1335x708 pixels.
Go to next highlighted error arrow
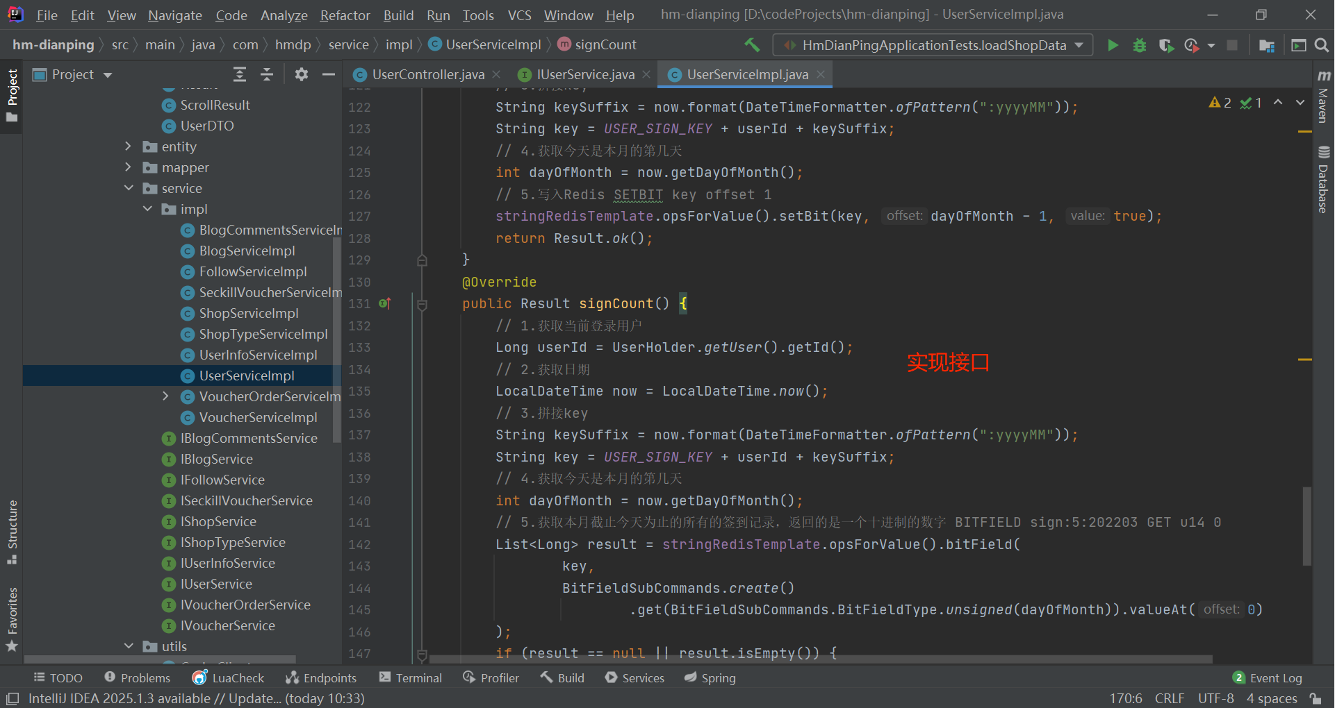pos(1300,103)
